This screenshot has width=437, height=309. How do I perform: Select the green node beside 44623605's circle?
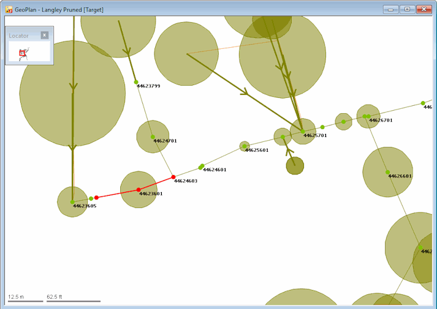(x=91, y=199)
